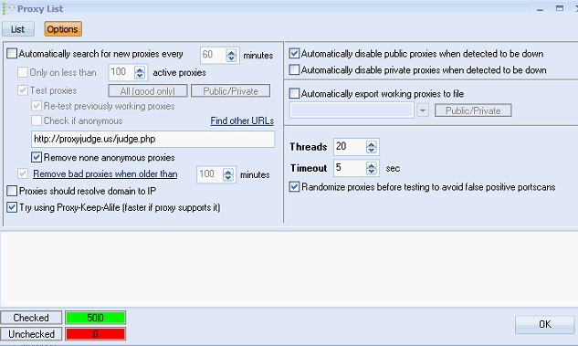Click the Unchecked button
578x346 pixels.
[31, 334]
